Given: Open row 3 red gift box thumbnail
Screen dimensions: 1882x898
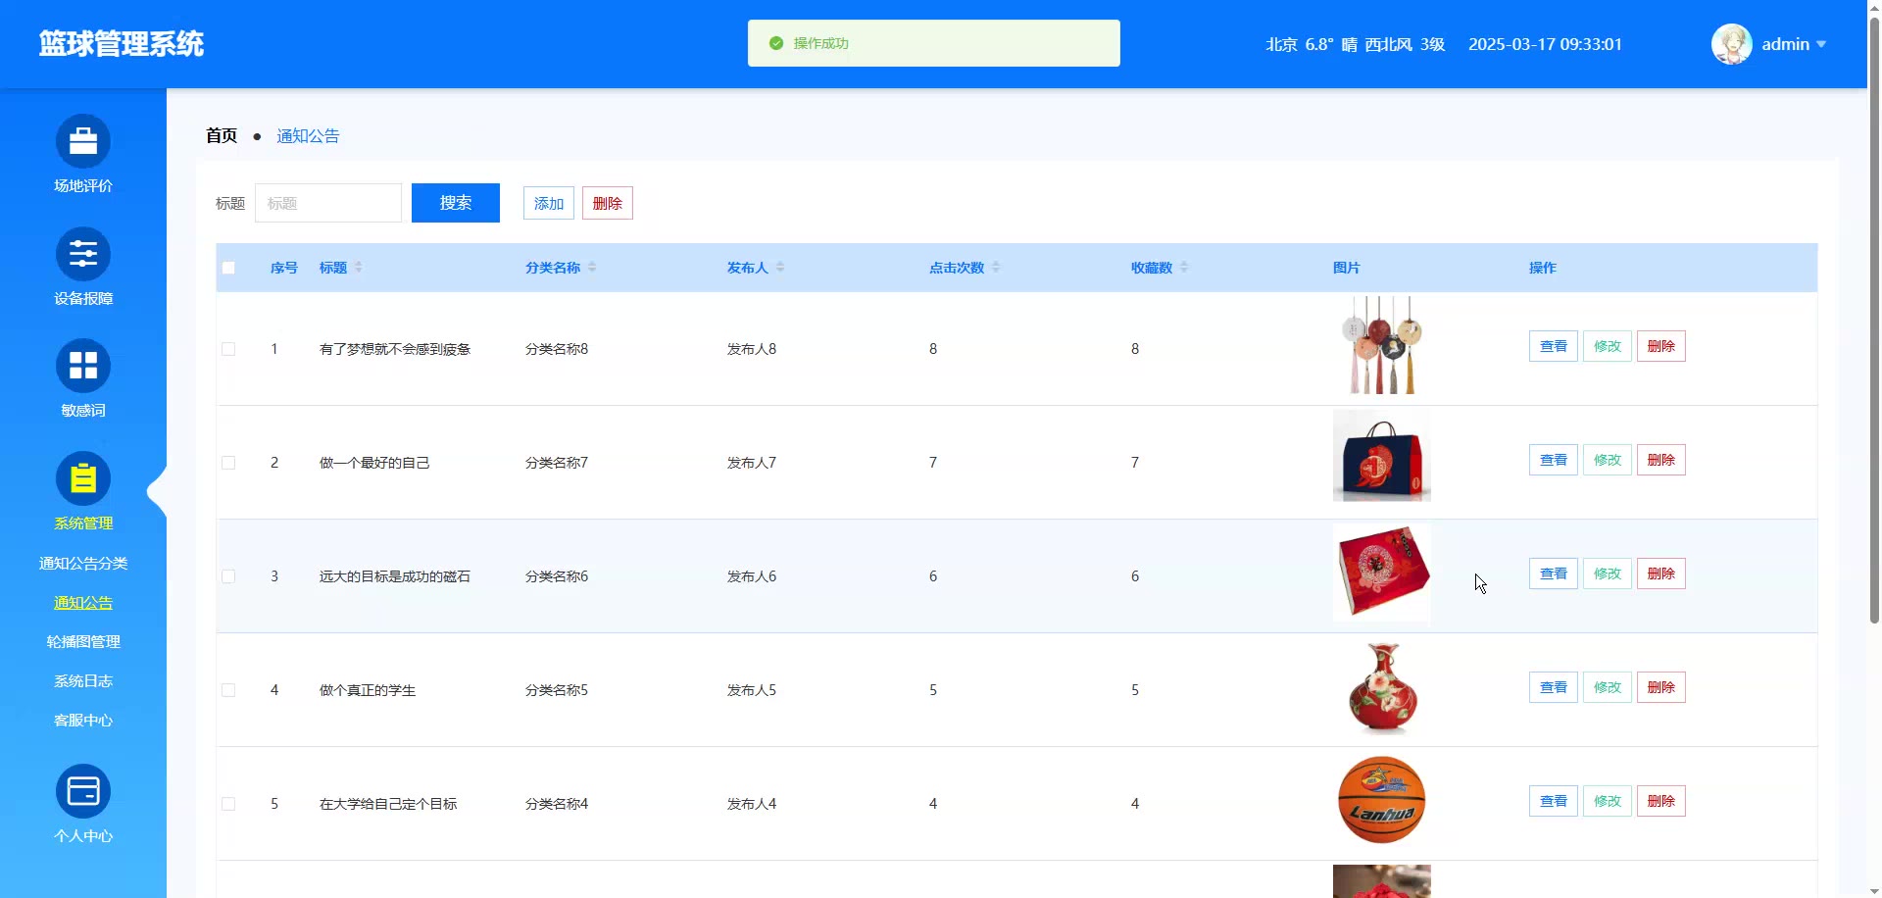Looking at the screenshot, I should coord(1382,573).
